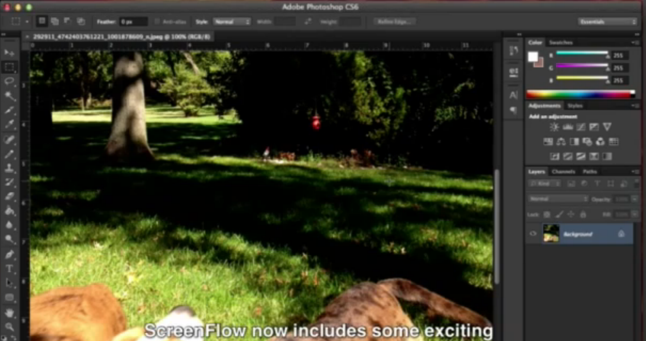
Task: Toggle Lock transparent pixels
Action: click(547, 214)
